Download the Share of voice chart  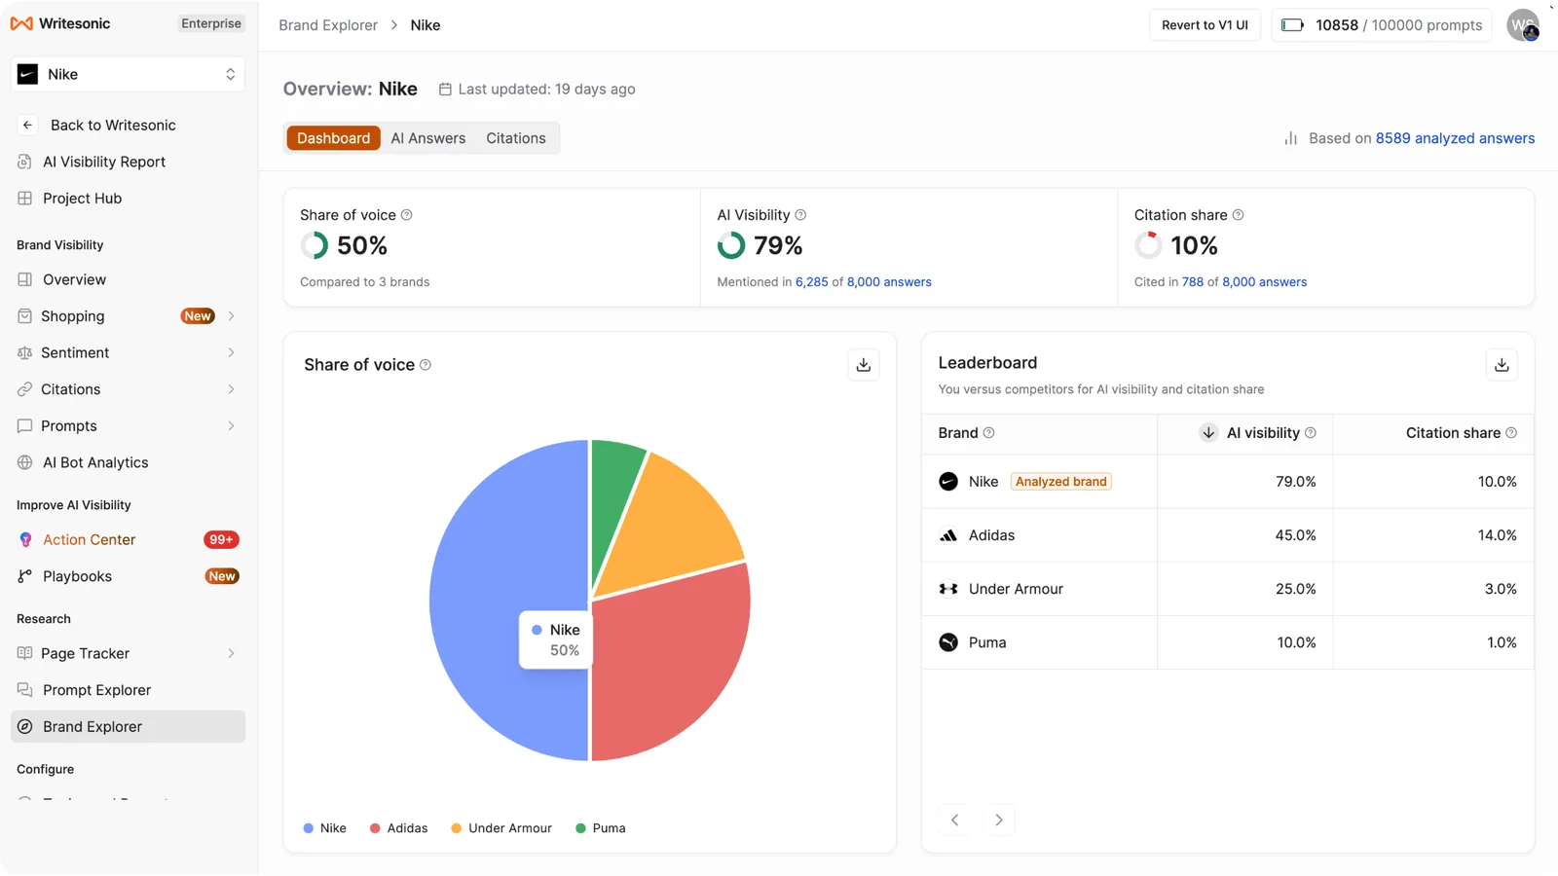863,365
